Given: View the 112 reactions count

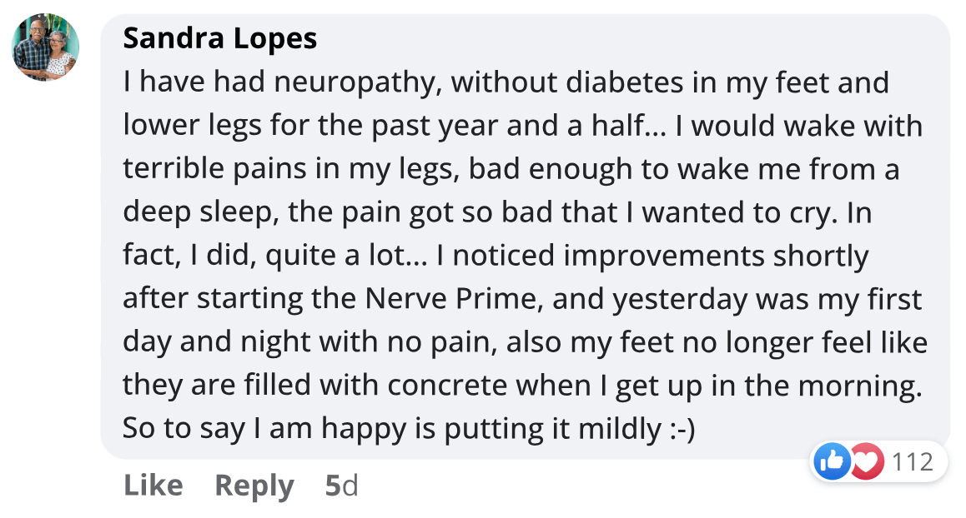Looking at the screenshot, I should pos(913,461).
